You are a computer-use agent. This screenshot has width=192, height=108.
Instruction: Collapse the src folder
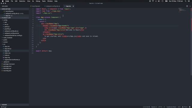[x=14, y=44]
